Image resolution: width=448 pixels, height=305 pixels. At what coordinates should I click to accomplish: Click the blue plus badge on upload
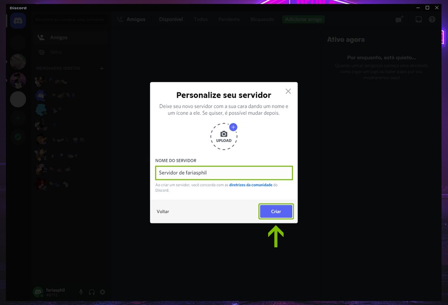pyautogui.click(x=233, y=127)
